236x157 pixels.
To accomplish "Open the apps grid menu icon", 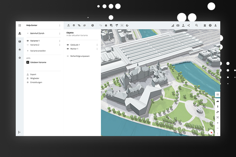I will 20,25.
